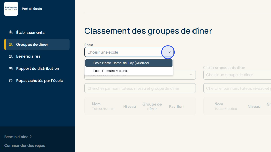Open the Établissements menu item
The width and height of the screenshot is (271, 152).
coord(30,33)
